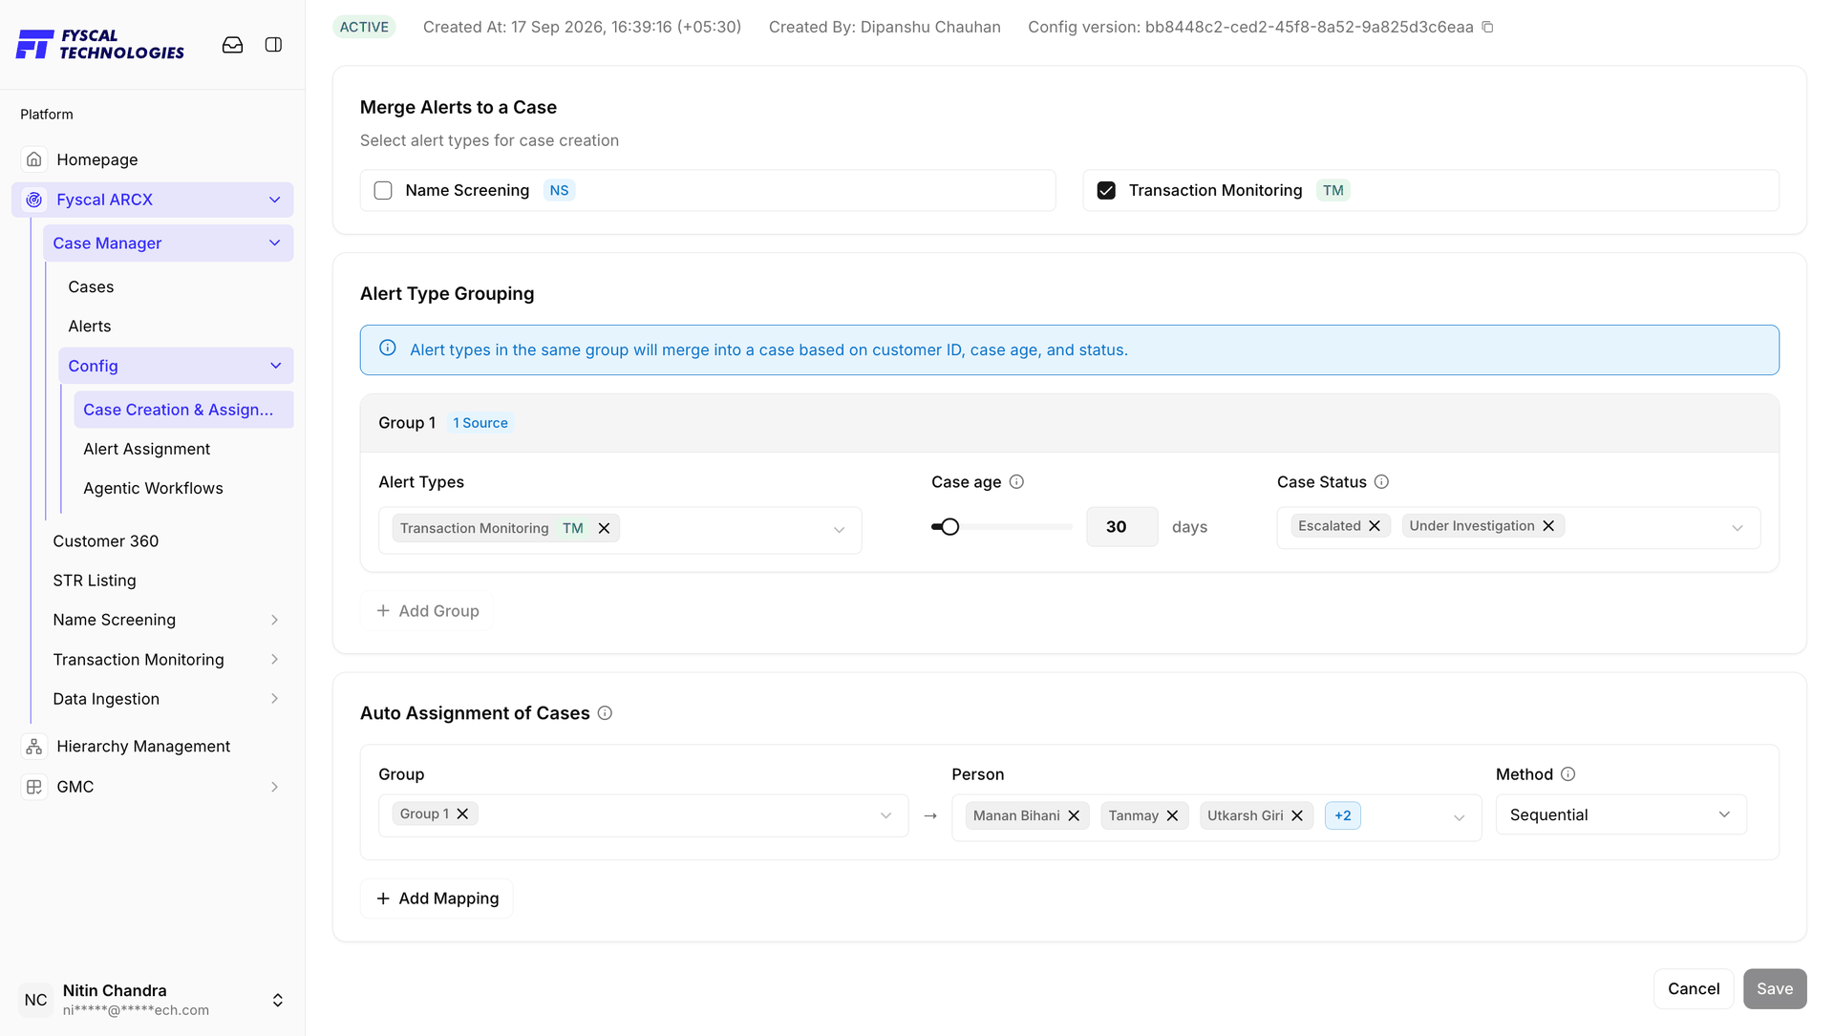Open the Alert Types dropdown
Image resolution: width=1834 pixels, height=1036 pixels.
point(620,530)
